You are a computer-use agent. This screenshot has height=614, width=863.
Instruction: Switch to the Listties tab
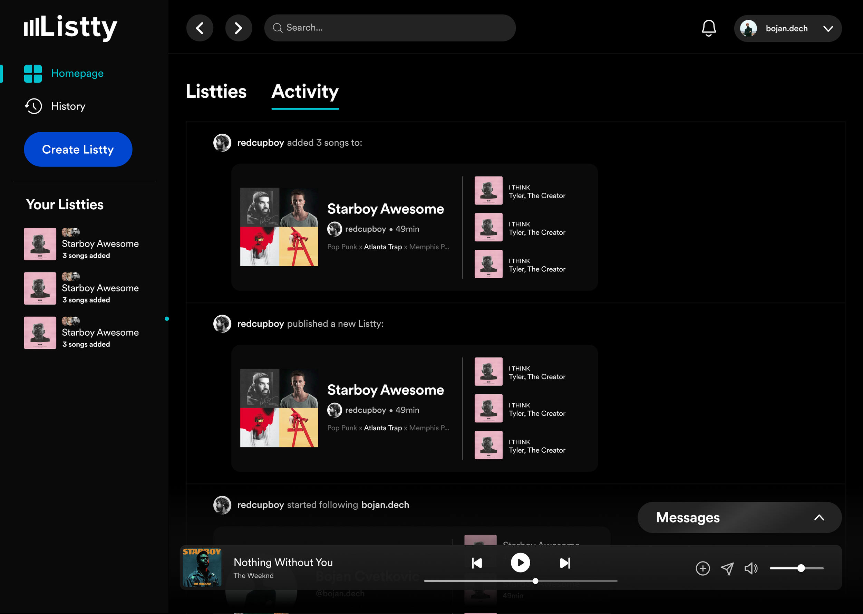[x=216, y=92]
